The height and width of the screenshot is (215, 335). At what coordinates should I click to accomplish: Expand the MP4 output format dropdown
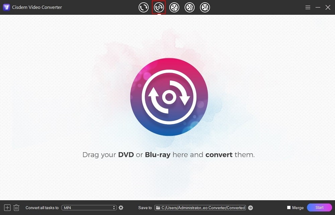89,208
